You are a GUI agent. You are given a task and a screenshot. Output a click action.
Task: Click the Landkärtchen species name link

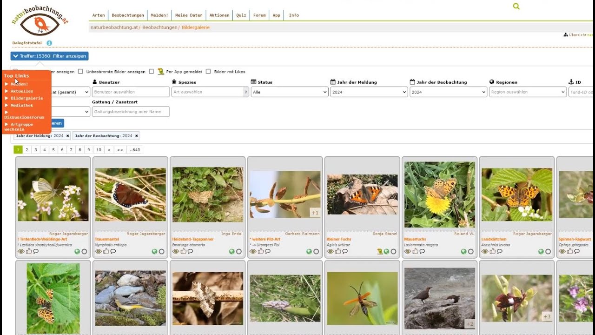495,239
